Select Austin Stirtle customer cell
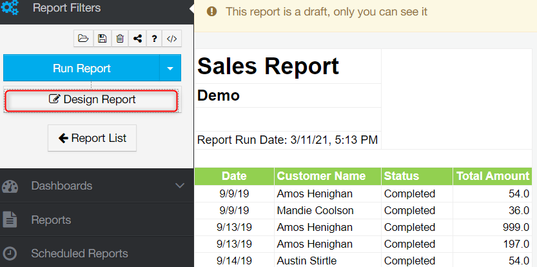Image resolution: width=537 pixels, height=267 pixels. coord(327,261)
